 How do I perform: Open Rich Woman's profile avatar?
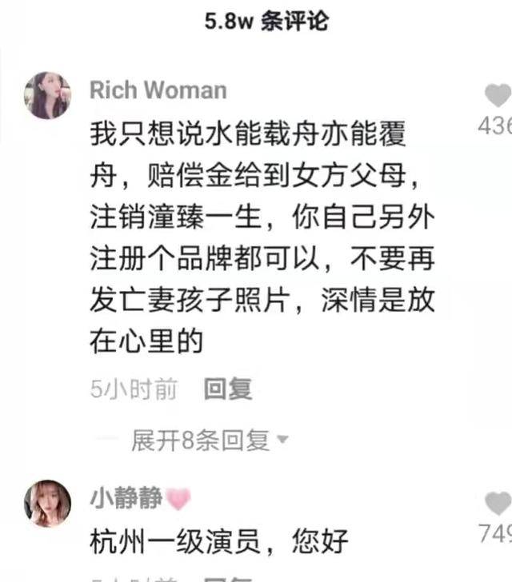(x=47, y=95)
